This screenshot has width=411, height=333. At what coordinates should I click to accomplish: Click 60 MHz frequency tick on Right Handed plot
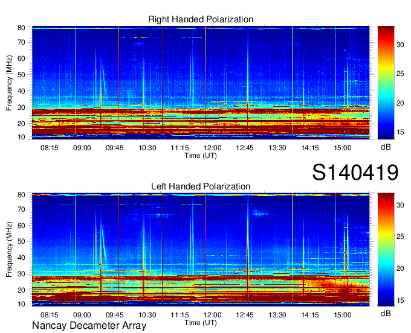tap(21, 59)
